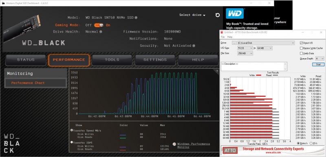Image resolution: width=326 pixels, height=157 pixels.
Task: Click the Windows Performance Monitor icon
Action: (174, 144)
